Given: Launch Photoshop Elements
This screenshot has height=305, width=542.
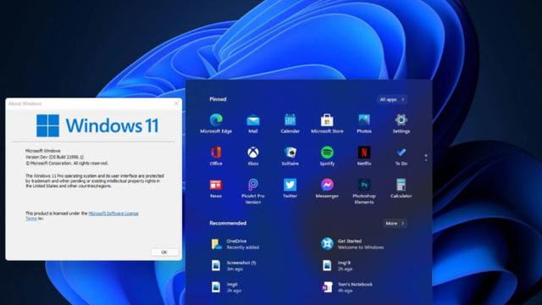Looking at the screenshot, I should point(364,191).
